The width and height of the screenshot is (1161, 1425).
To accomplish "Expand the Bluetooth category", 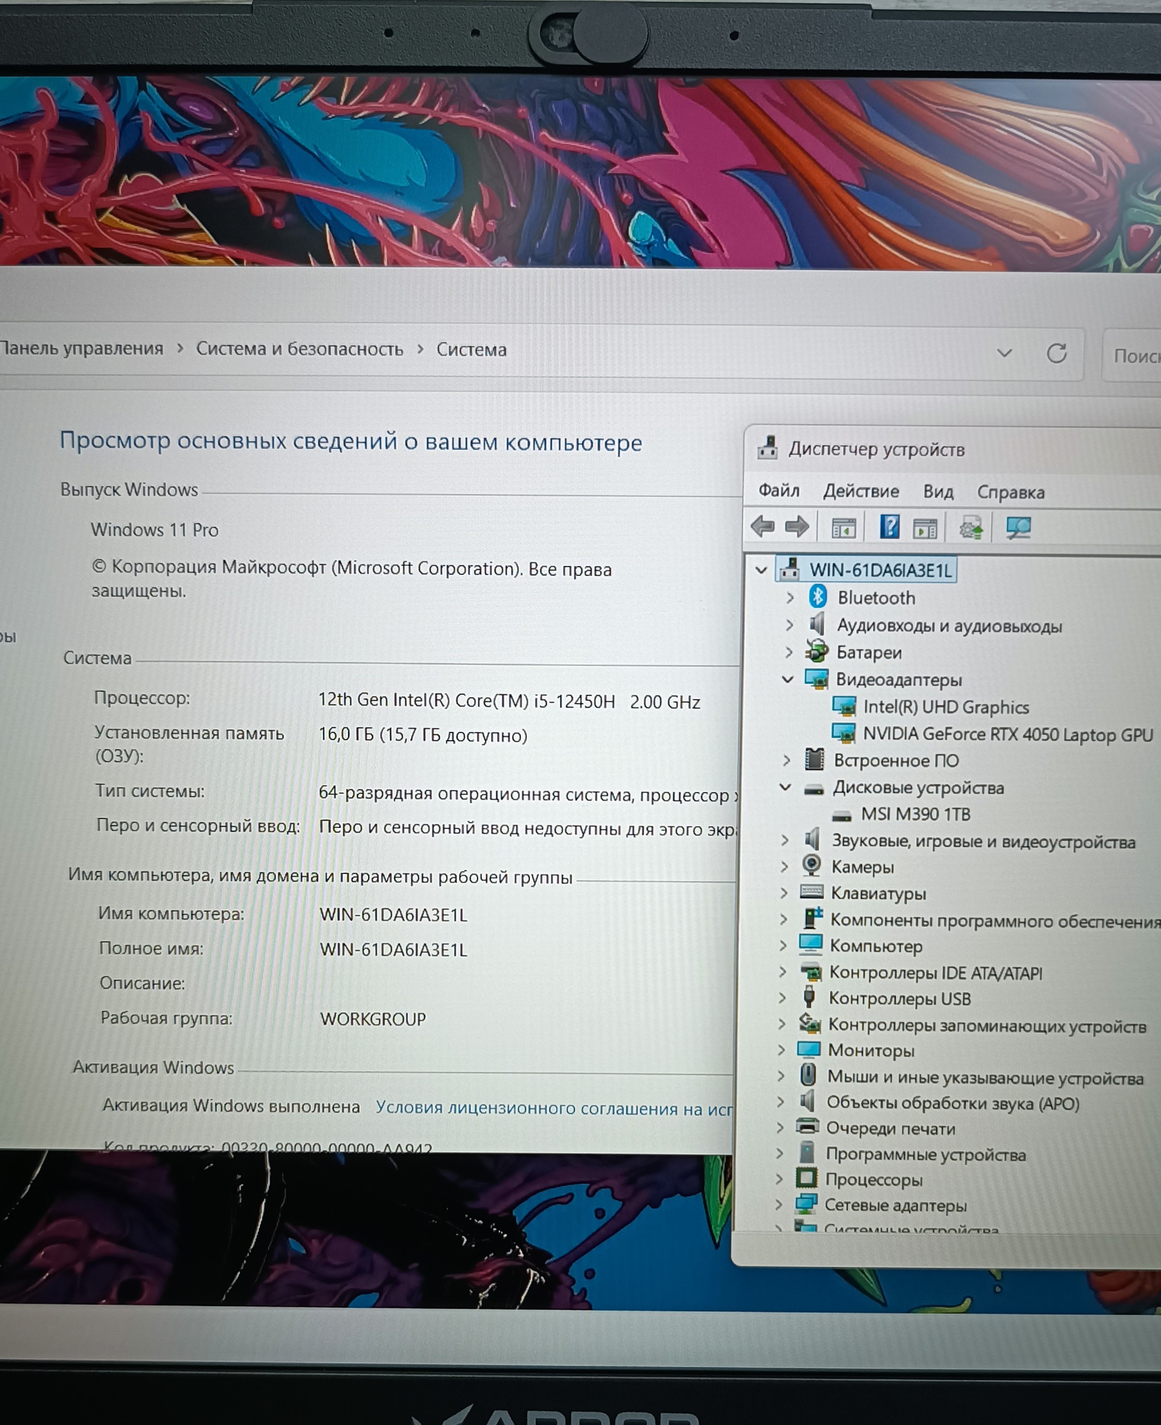I will pos(790,598).
